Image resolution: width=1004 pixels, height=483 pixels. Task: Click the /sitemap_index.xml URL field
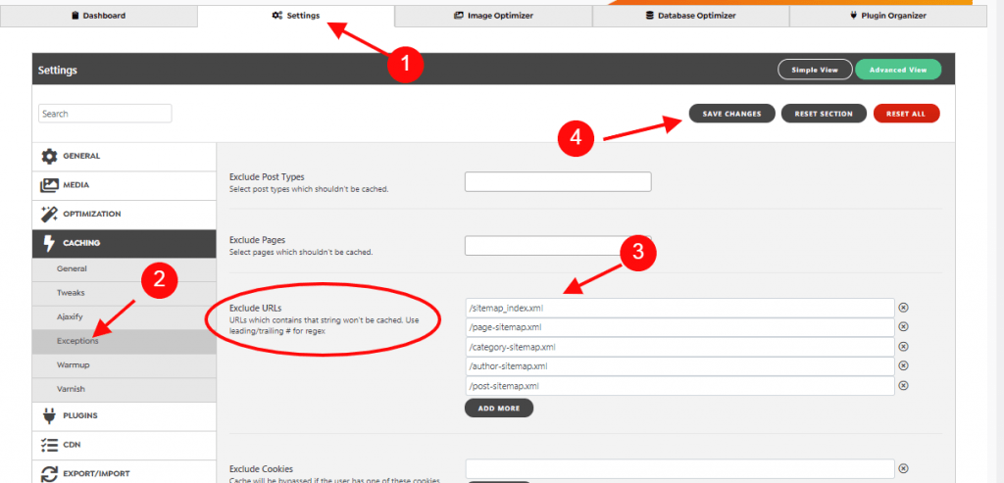tap(679, 308)
